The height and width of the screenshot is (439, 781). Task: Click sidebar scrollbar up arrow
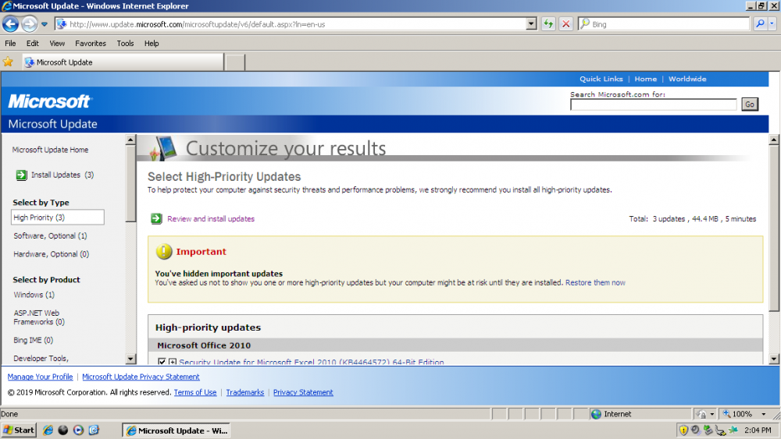[x=130, y=140]
